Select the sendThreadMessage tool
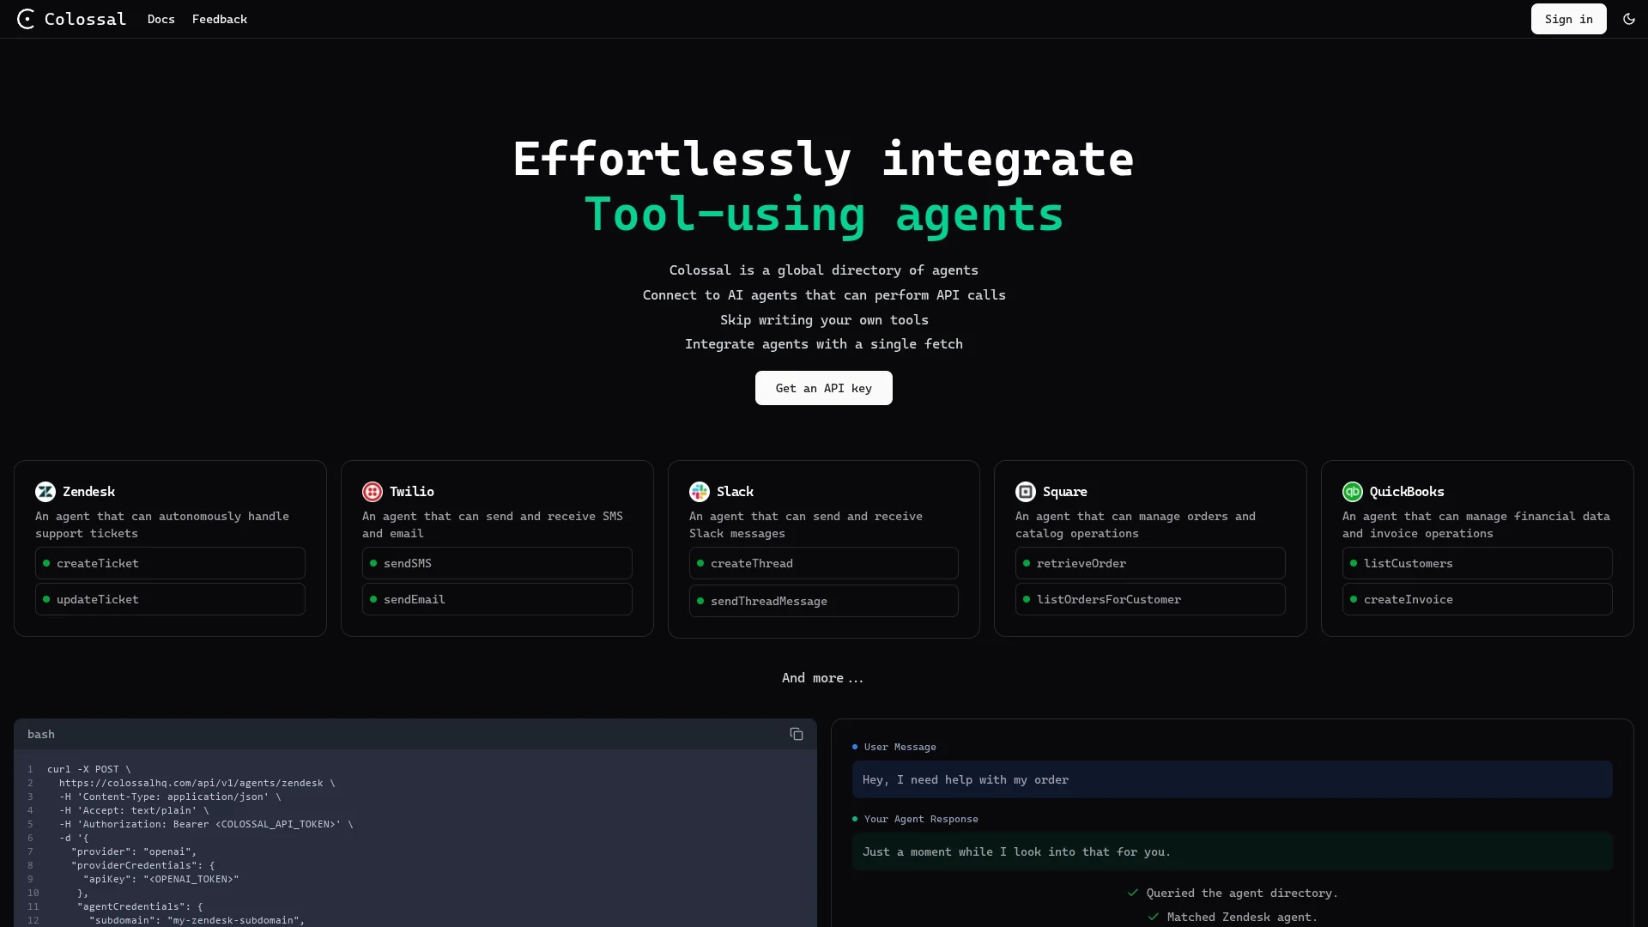Screen dimensions: 1648x927 click(824, 601)
